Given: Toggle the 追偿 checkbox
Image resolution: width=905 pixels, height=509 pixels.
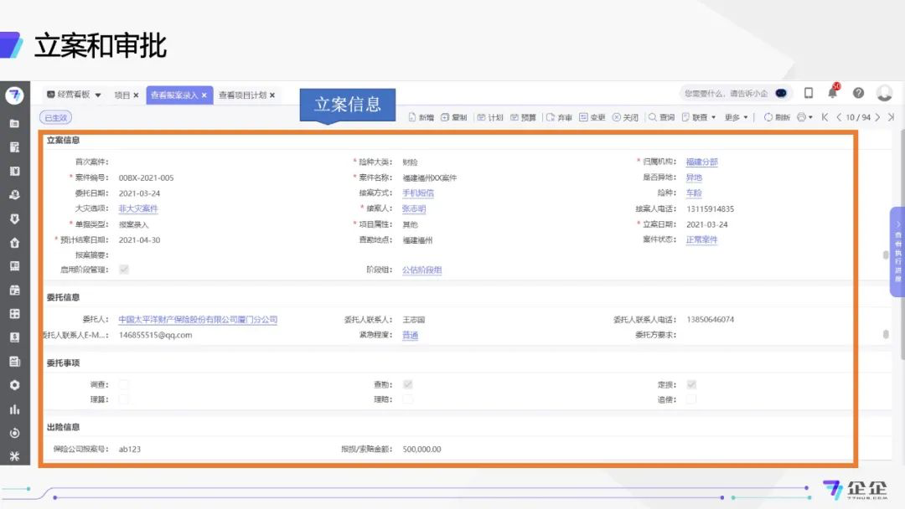Looking at the screenshot, I should (690, 400).
